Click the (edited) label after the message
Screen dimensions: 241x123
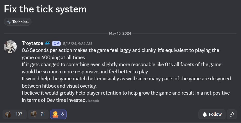pyautogui.click(x=93, y=101)
